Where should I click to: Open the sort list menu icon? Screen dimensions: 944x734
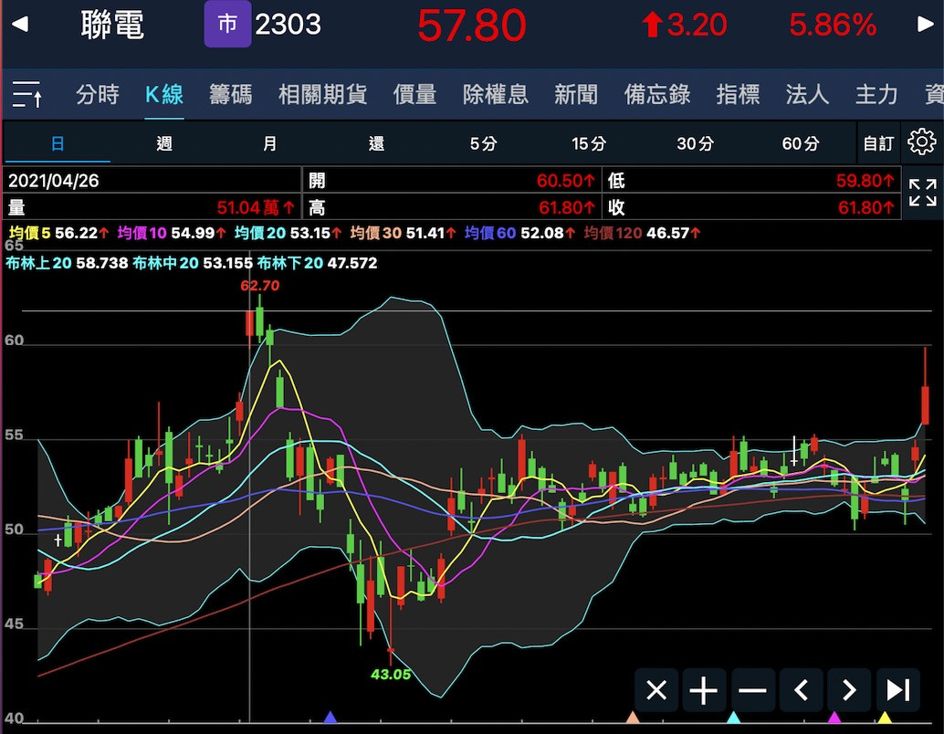pyautogui.click(x=27, y=94)
